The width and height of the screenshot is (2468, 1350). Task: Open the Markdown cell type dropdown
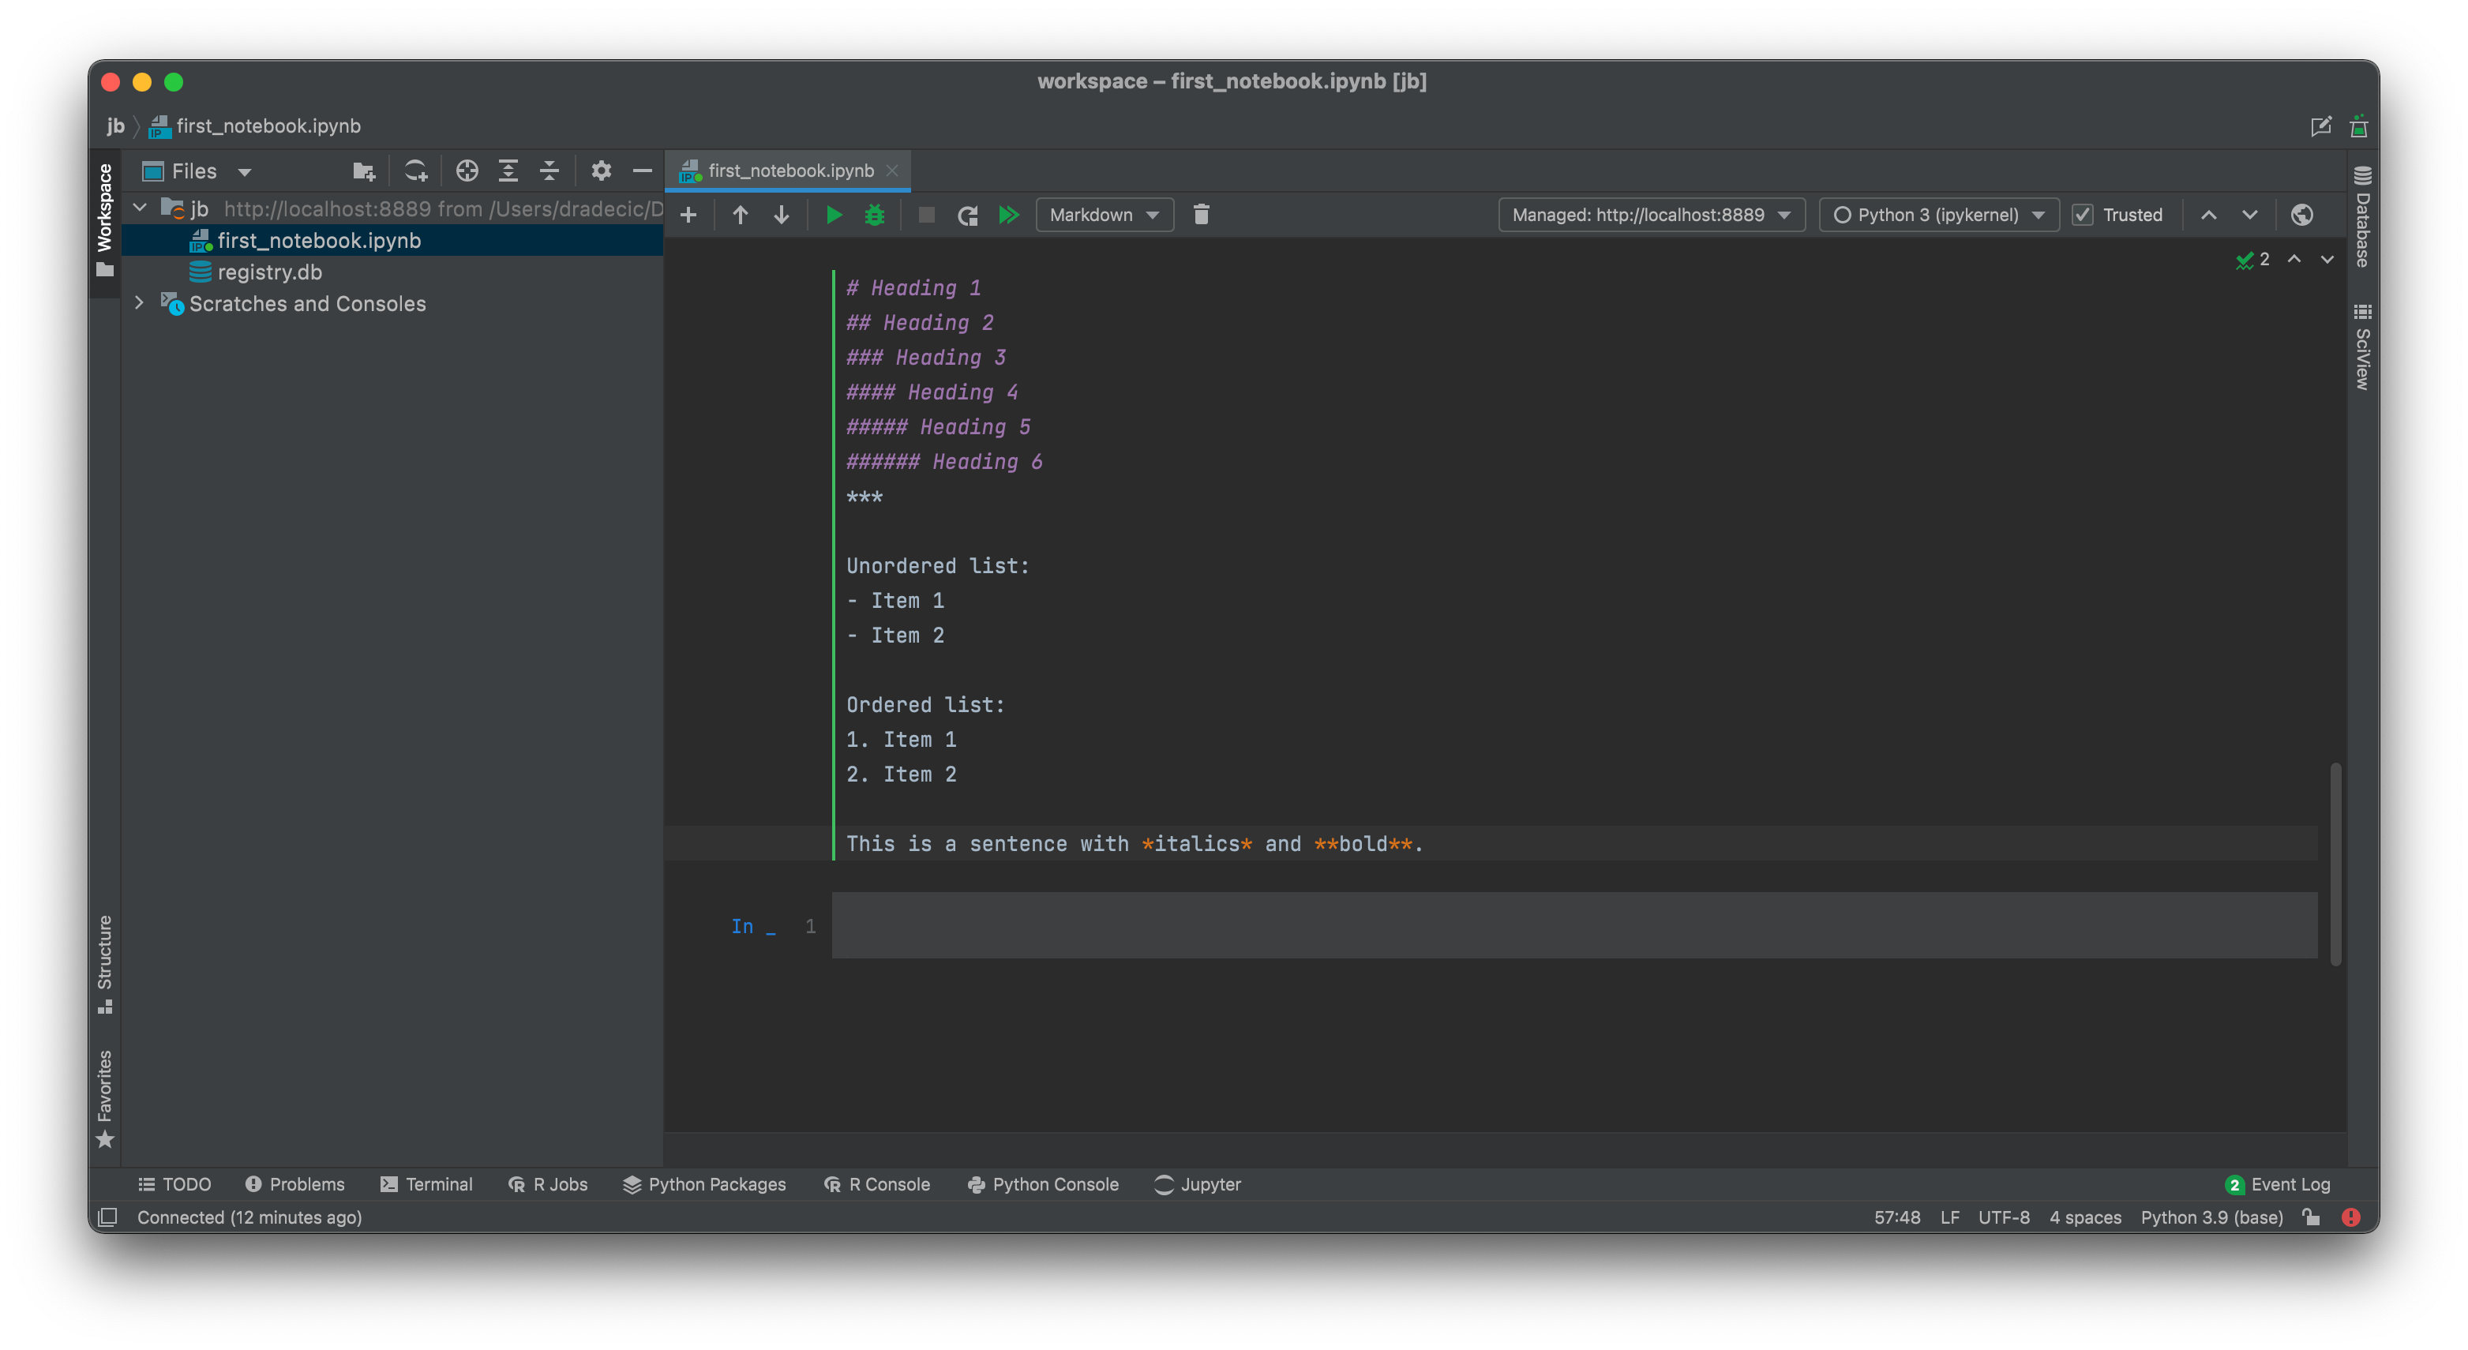(x=1104, y=215)
